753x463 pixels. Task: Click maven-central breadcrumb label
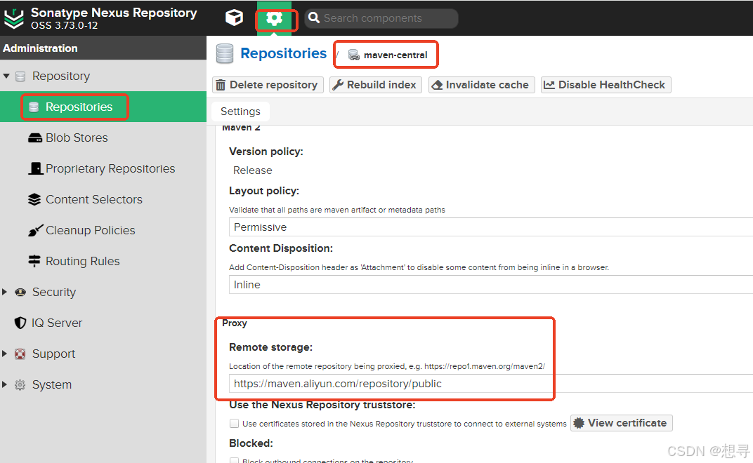tap(395, 55)
